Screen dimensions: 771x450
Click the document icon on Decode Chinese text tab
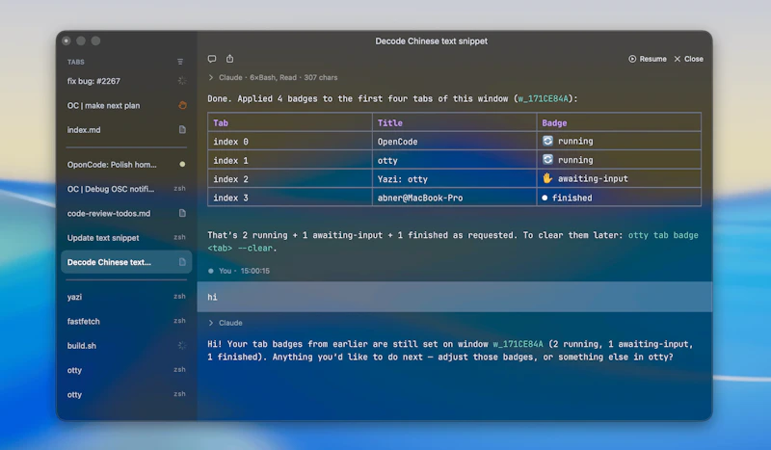[x=182, y=262]
